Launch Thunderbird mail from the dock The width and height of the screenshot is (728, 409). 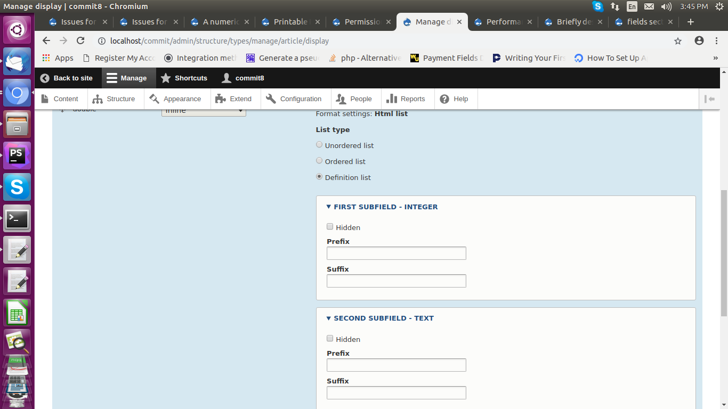(x=18, y=61)
